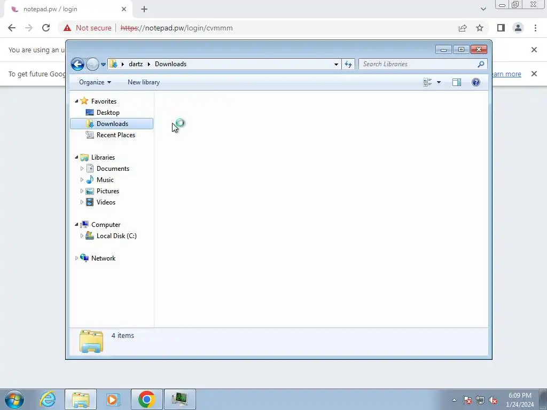Change view with the view icon button
The width and height of the screenshot is (547, 410).
coord(427,82)
